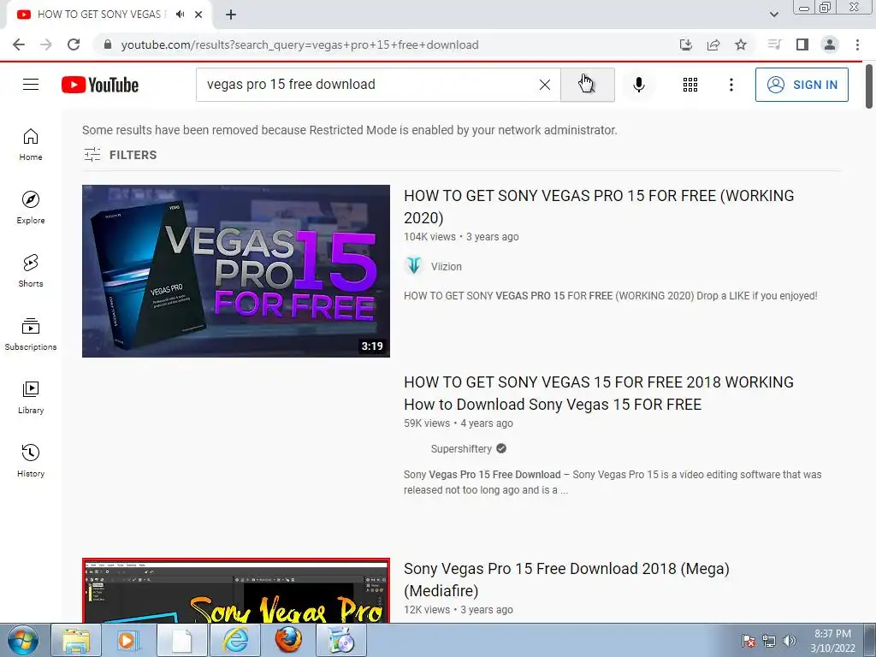
Task: Toggle the browser side panel
Action: pos(802,44)
